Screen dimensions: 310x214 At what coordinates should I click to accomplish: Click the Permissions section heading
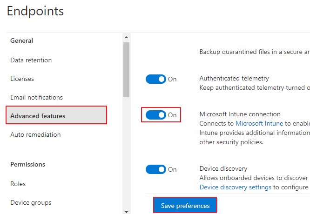(x=27, y=164)
